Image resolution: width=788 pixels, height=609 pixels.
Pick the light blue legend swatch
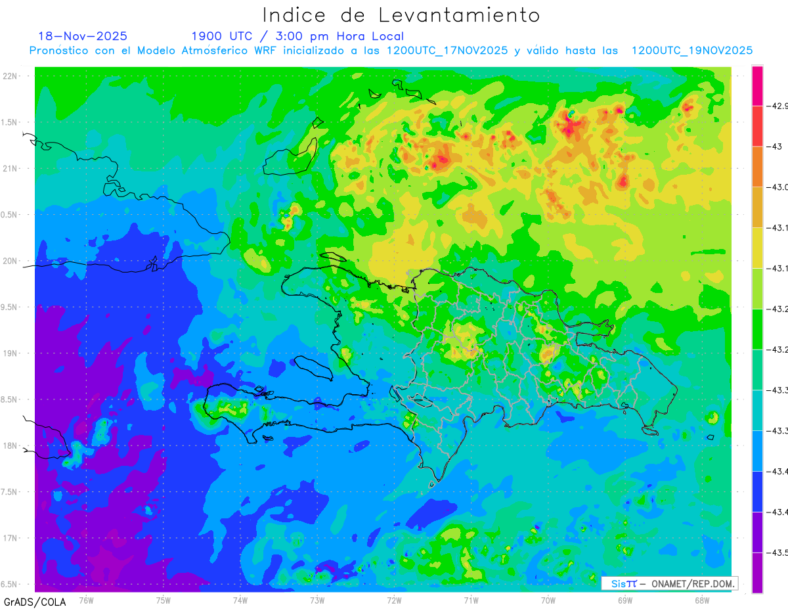pos(757,451)
